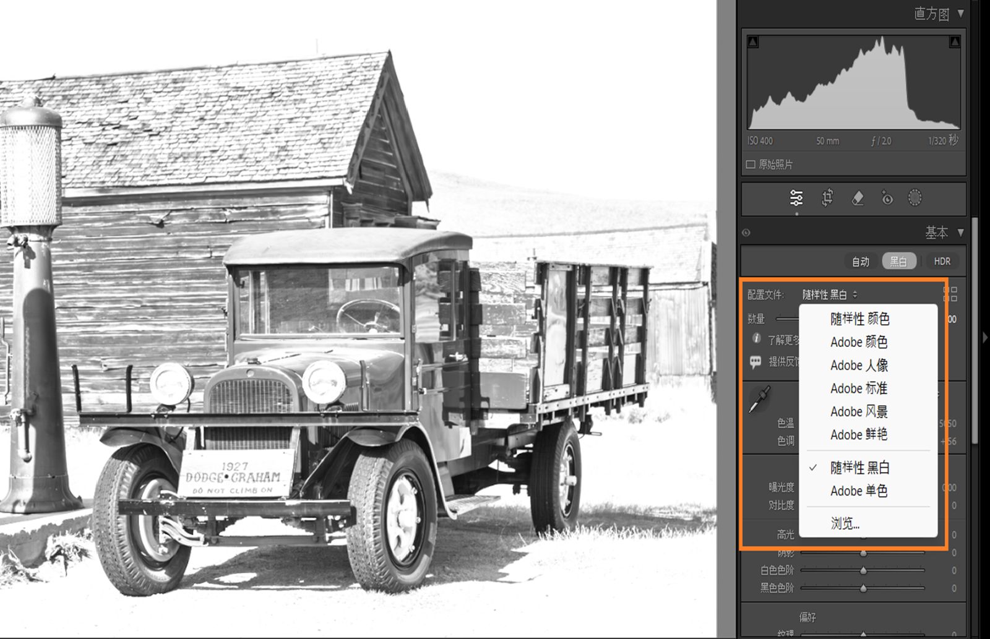The height and width of the screenshot is (639, 990).
Task: Click the right panel vertical scrollbar
Action: pyautogui.click(x=975, y=330)
